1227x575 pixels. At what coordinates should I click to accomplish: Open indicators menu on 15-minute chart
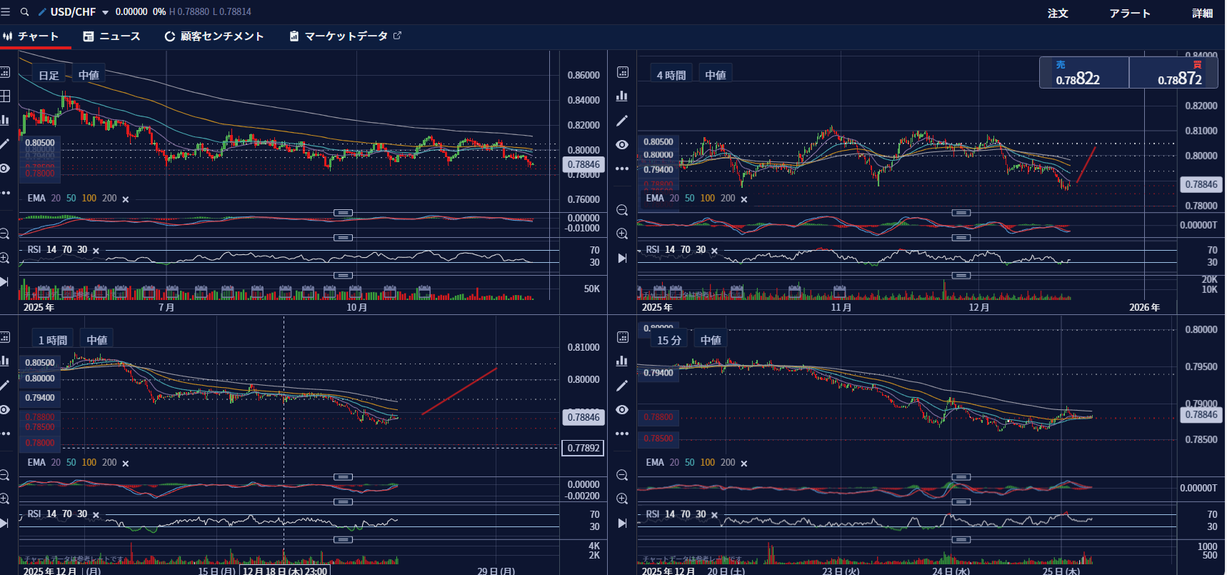click(x=622, y=361)
